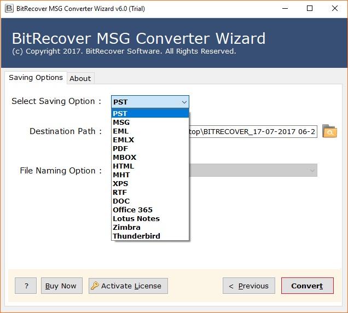Select EMLX format option
The image size is (348, 313).
point(150,140)
